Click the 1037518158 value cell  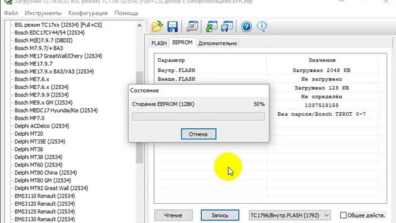322,105
